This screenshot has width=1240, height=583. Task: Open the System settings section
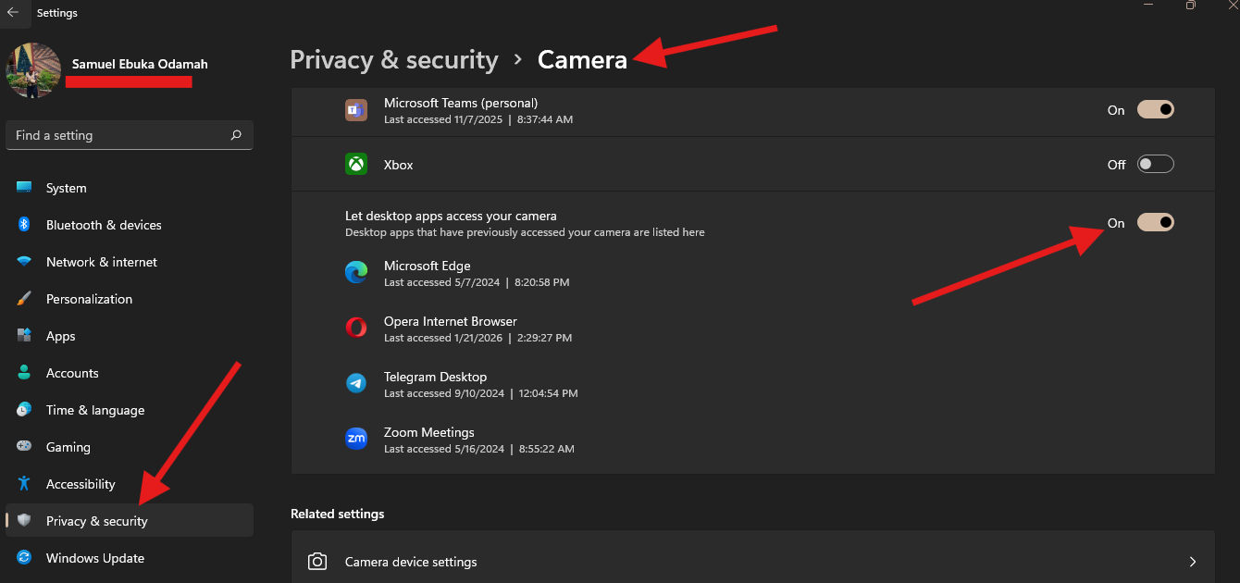[66, 188]
